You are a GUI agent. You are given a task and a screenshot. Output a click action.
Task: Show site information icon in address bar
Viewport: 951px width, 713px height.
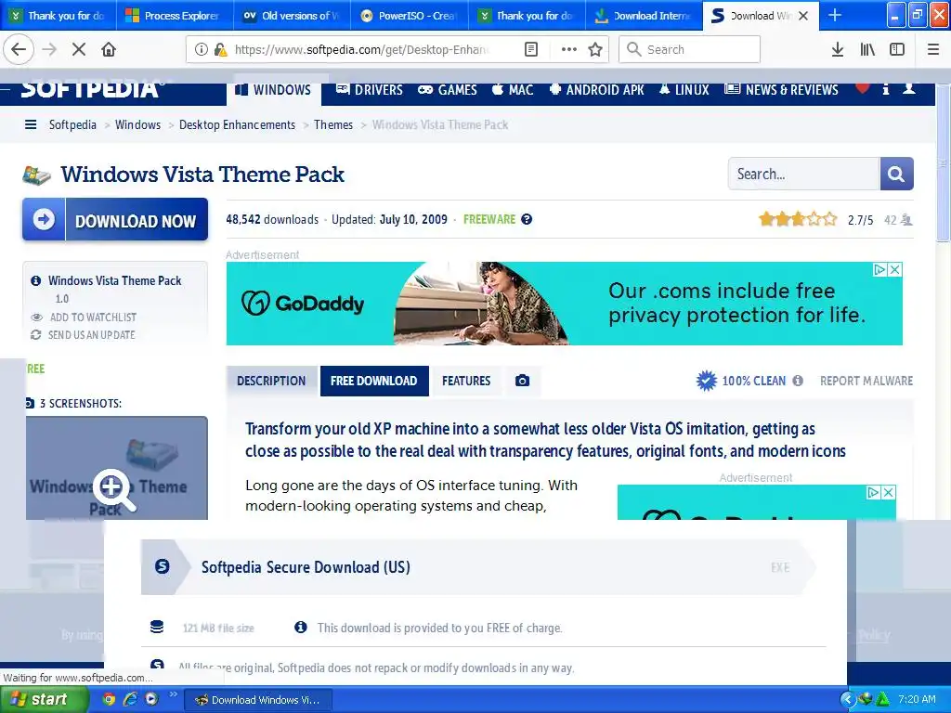(202, 50)
